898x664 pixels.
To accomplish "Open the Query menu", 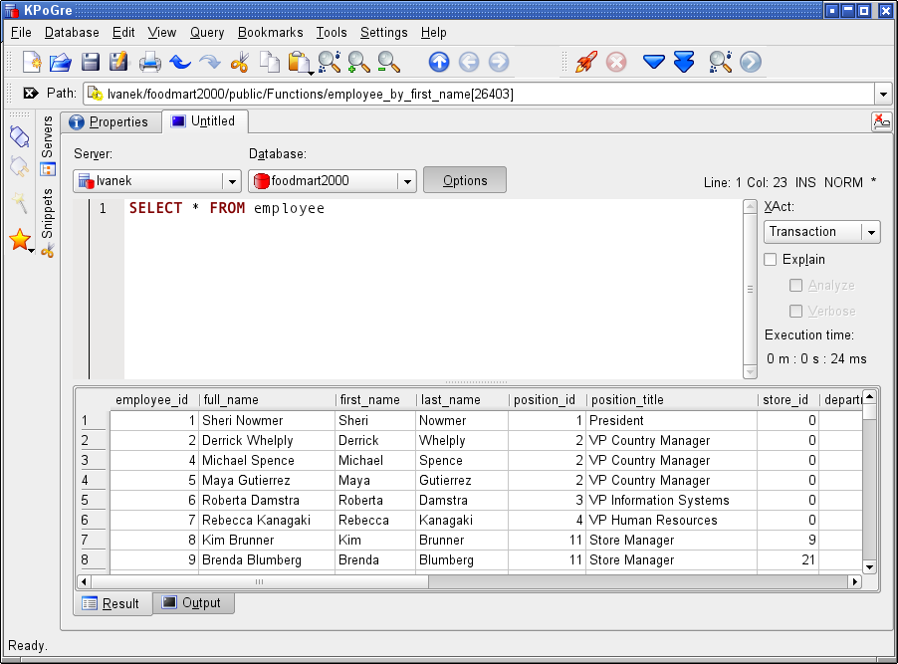I will [207, 33].
